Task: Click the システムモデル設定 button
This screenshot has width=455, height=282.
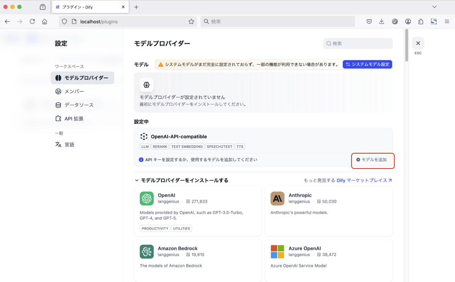Action: (x=367, y=65)
